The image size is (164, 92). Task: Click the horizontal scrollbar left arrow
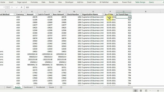[x=103, y=87]
